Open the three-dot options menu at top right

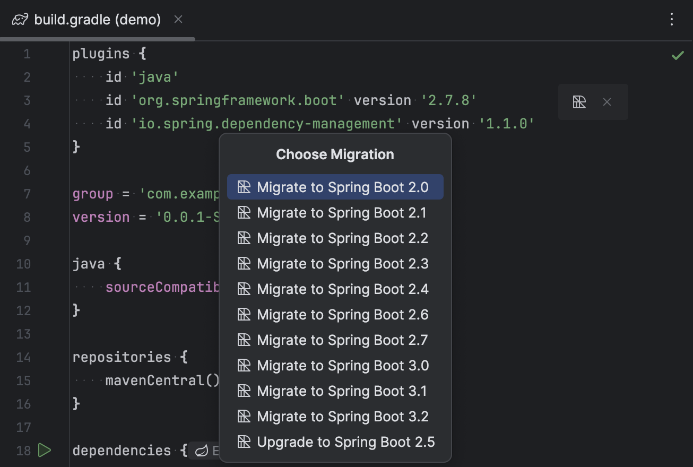point(671,19)
